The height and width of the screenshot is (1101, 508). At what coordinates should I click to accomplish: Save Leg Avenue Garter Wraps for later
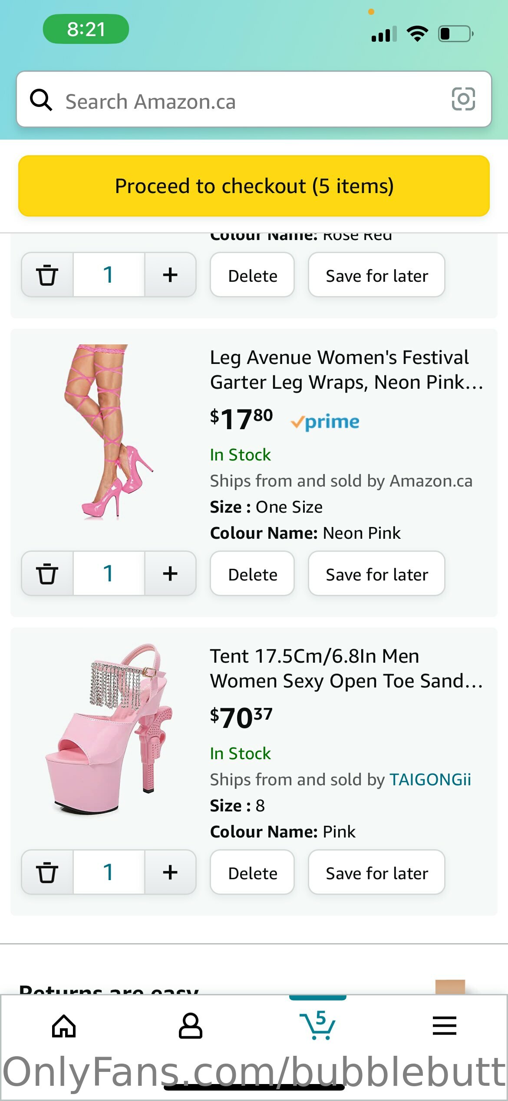pyautogui.click(x=376, y=574)
